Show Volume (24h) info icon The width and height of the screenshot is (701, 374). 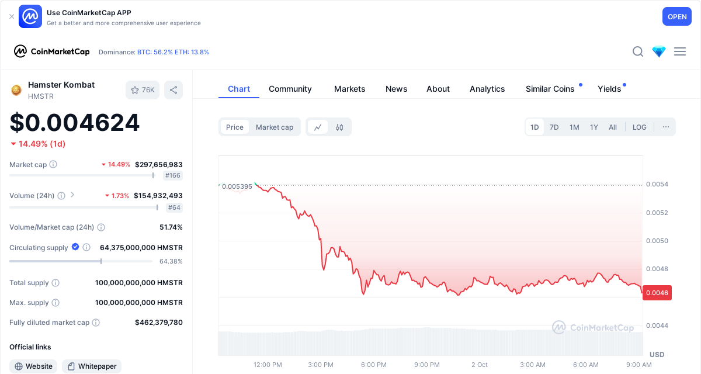click(61, 196)
